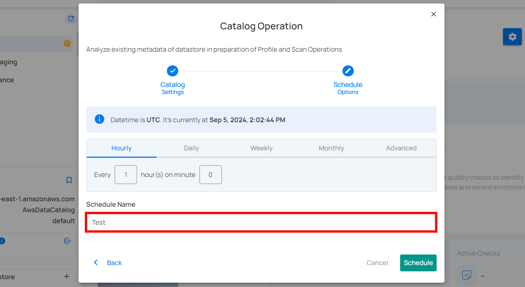The height and width of the screenshot is (287, 525).
Task: Click the blue info icon in UTC notice
Action: (99, 119)
